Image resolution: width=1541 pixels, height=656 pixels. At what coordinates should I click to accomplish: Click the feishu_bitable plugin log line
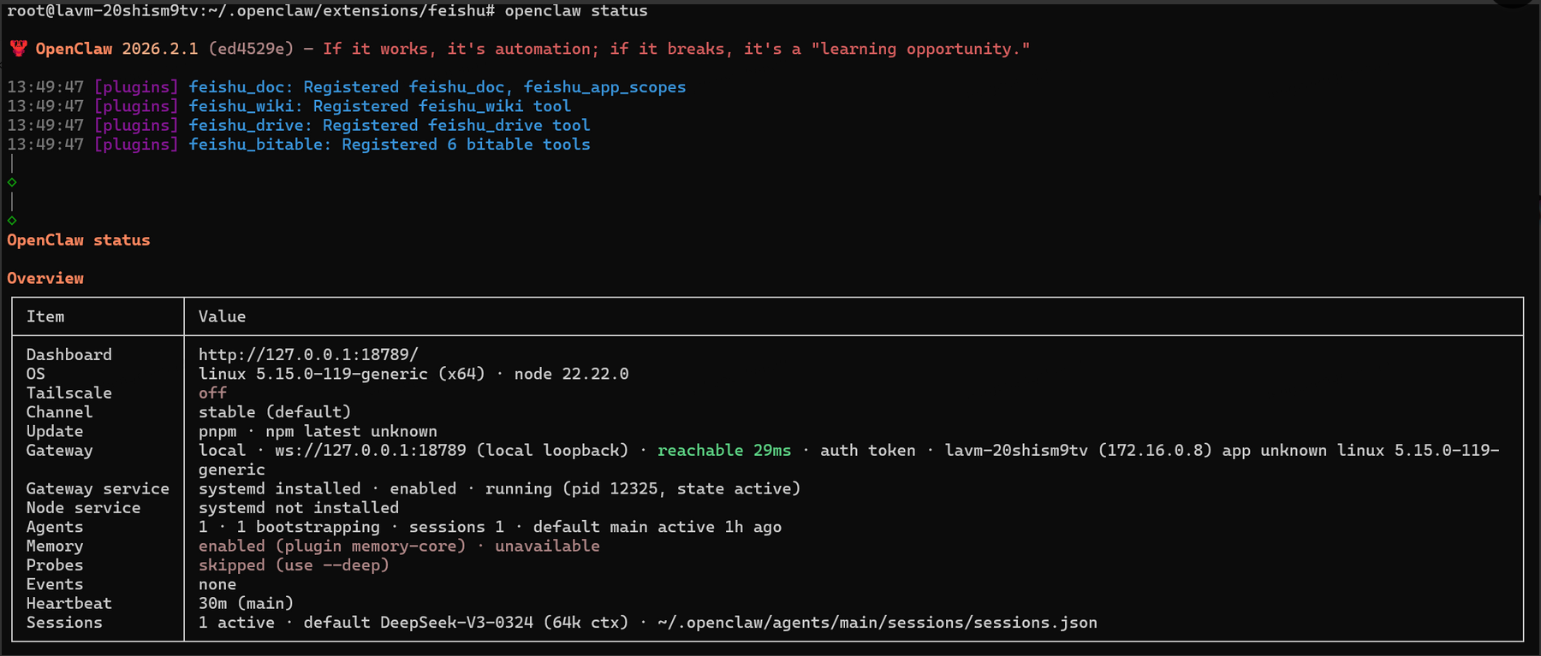click(389, 145)
